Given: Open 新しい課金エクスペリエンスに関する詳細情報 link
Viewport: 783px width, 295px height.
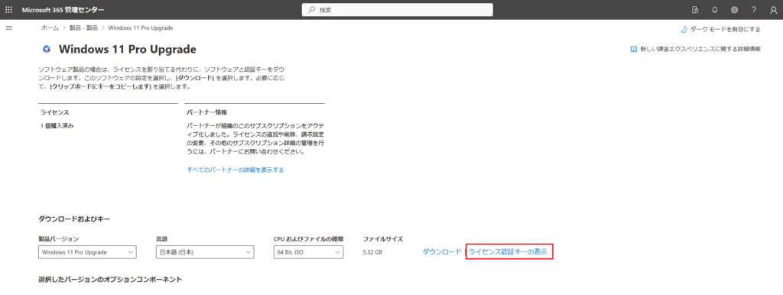Looking at the screenshot, I should pyautogui.click(x=700, y=50).
